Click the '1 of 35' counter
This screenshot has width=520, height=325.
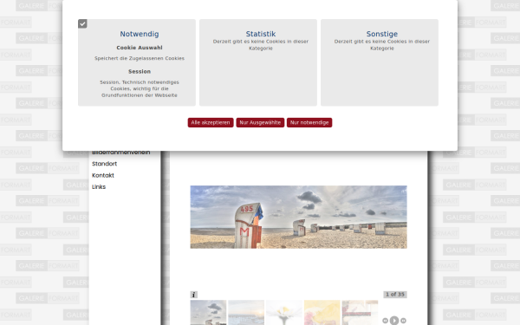(395, 295)
